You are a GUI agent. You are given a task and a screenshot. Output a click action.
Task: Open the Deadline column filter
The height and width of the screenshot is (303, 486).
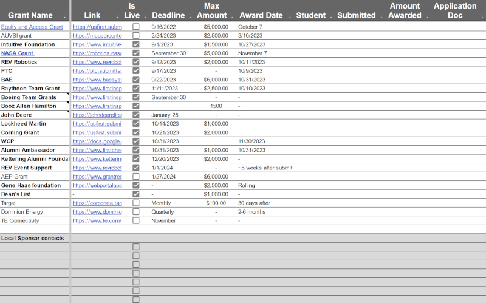191,16
